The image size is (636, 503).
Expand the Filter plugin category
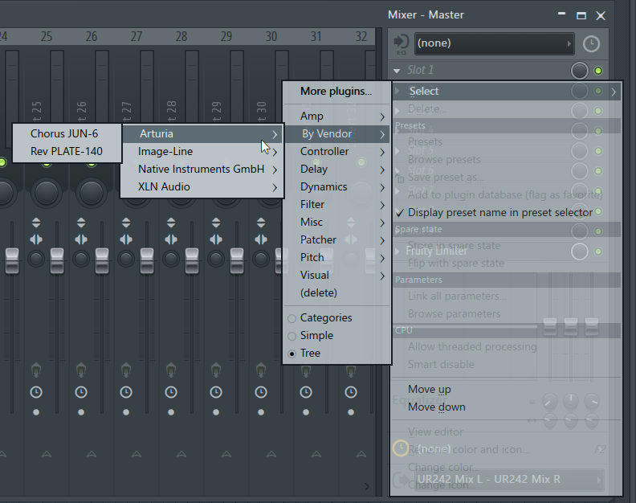coord(336,205)
